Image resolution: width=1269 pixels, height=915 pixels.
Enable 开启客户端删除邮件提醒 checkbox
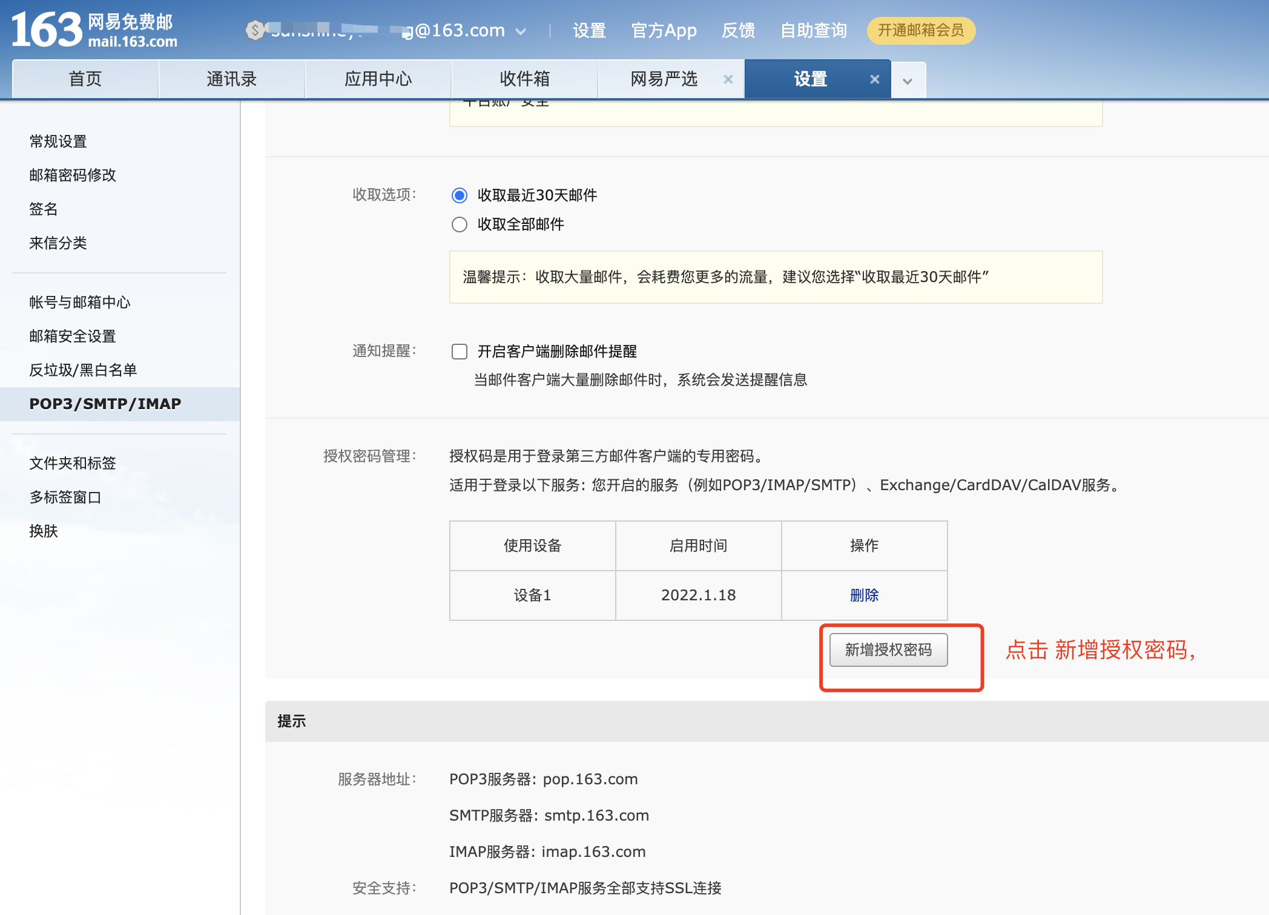click(460, 352)
